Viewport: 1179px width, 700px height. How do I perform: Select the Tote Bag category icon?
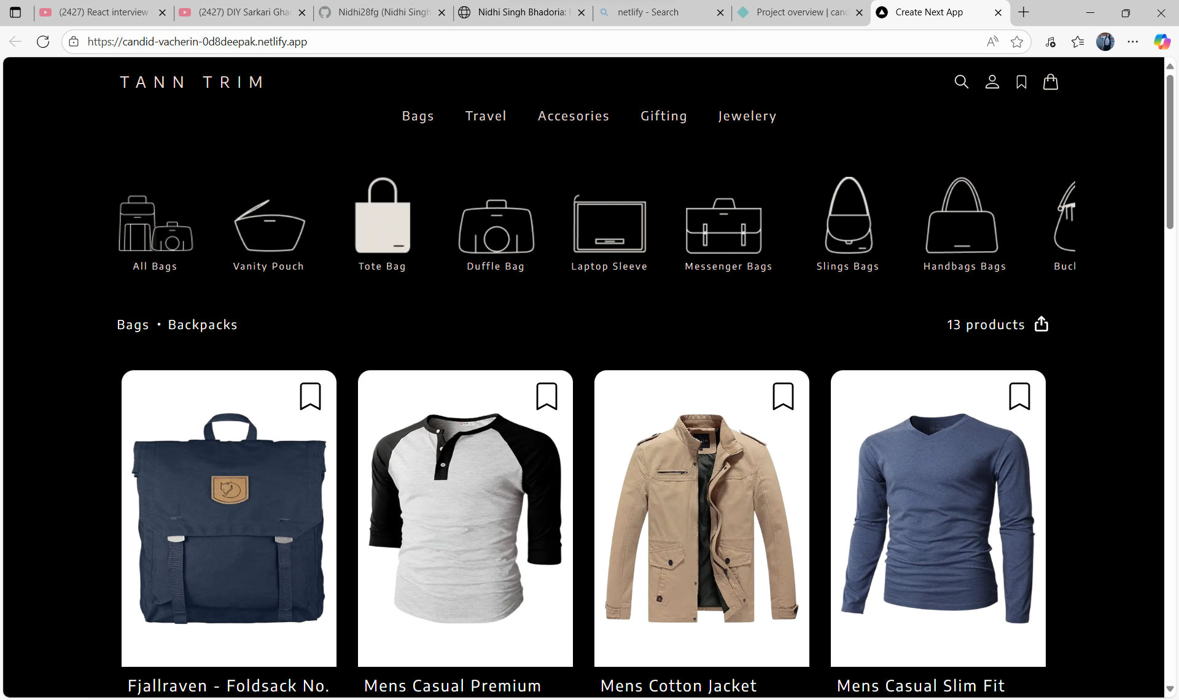382,216
